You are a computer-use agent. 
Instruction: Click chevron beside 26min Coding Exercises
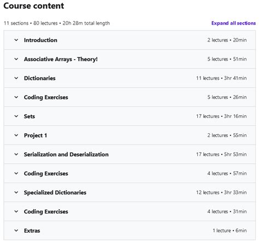16,97
